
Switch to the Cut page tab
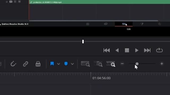tap(106, 24)
